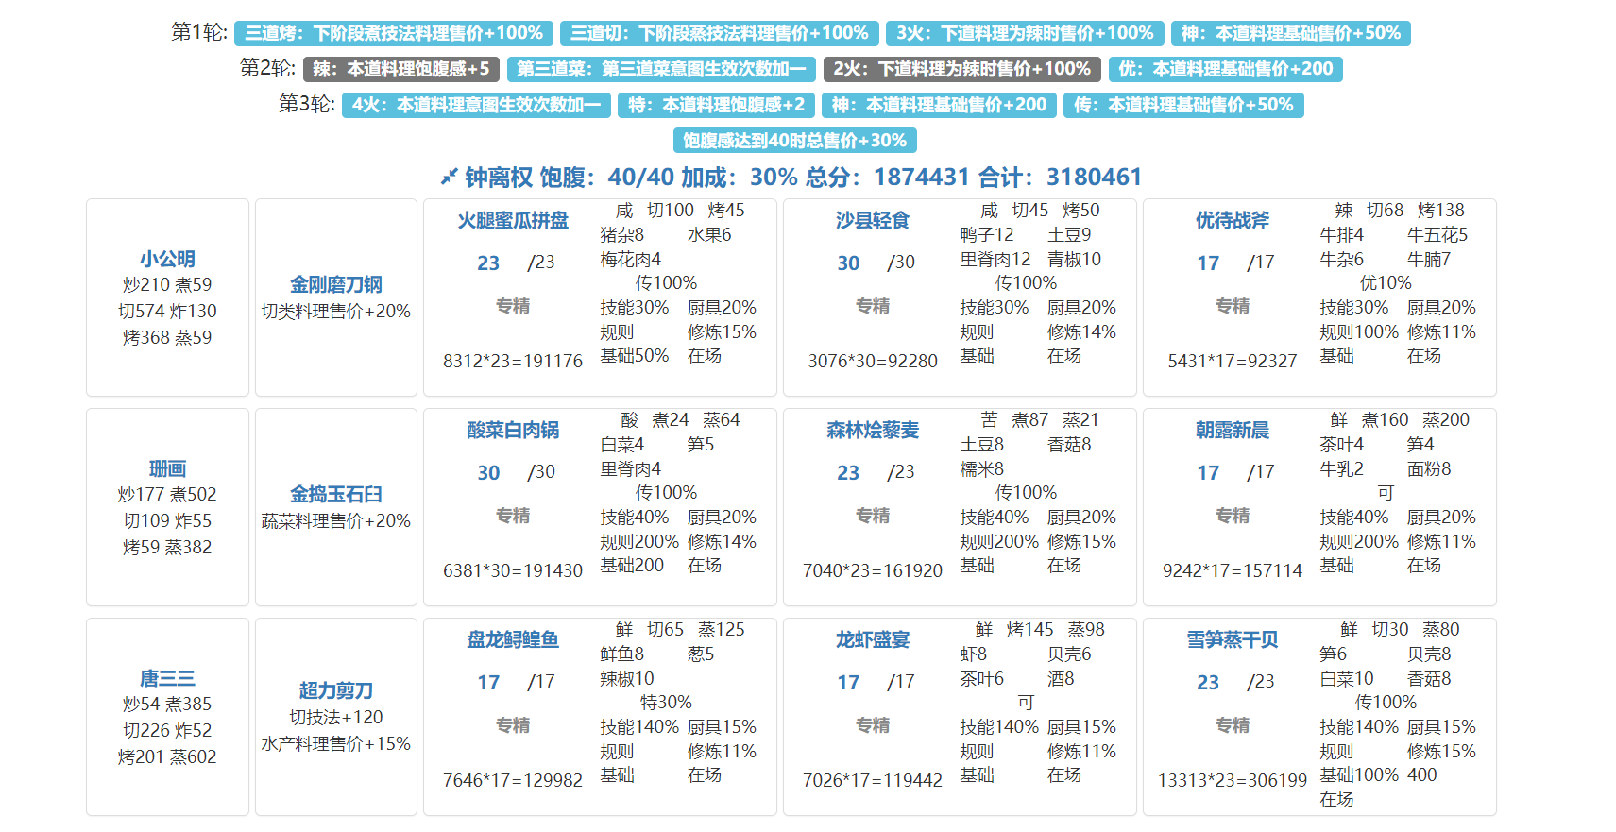Image resolution: width=1616 pixels, height=832 pixels.
Task: Click the collapse arrows icon beside 钟离权
Action: [449, 177]
